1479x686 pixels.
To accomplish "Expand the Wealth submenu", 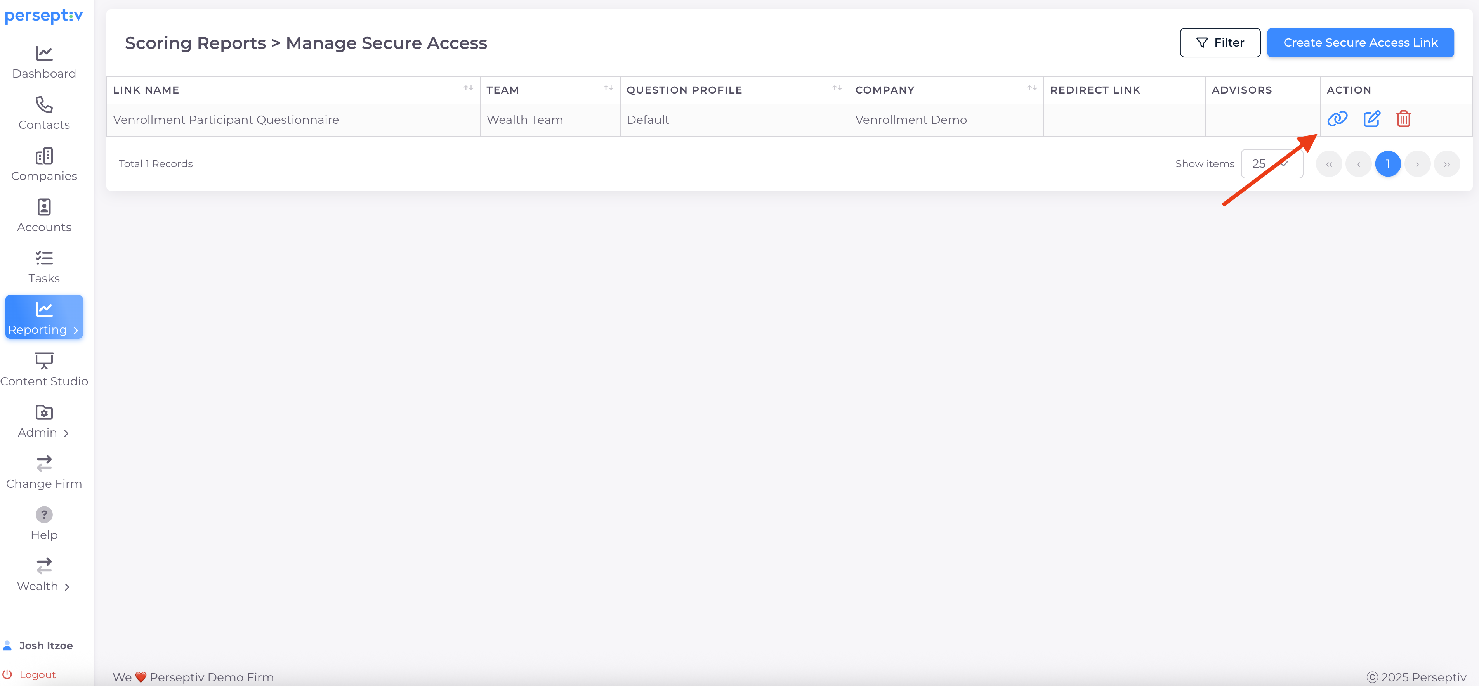I will click(44, 575).
